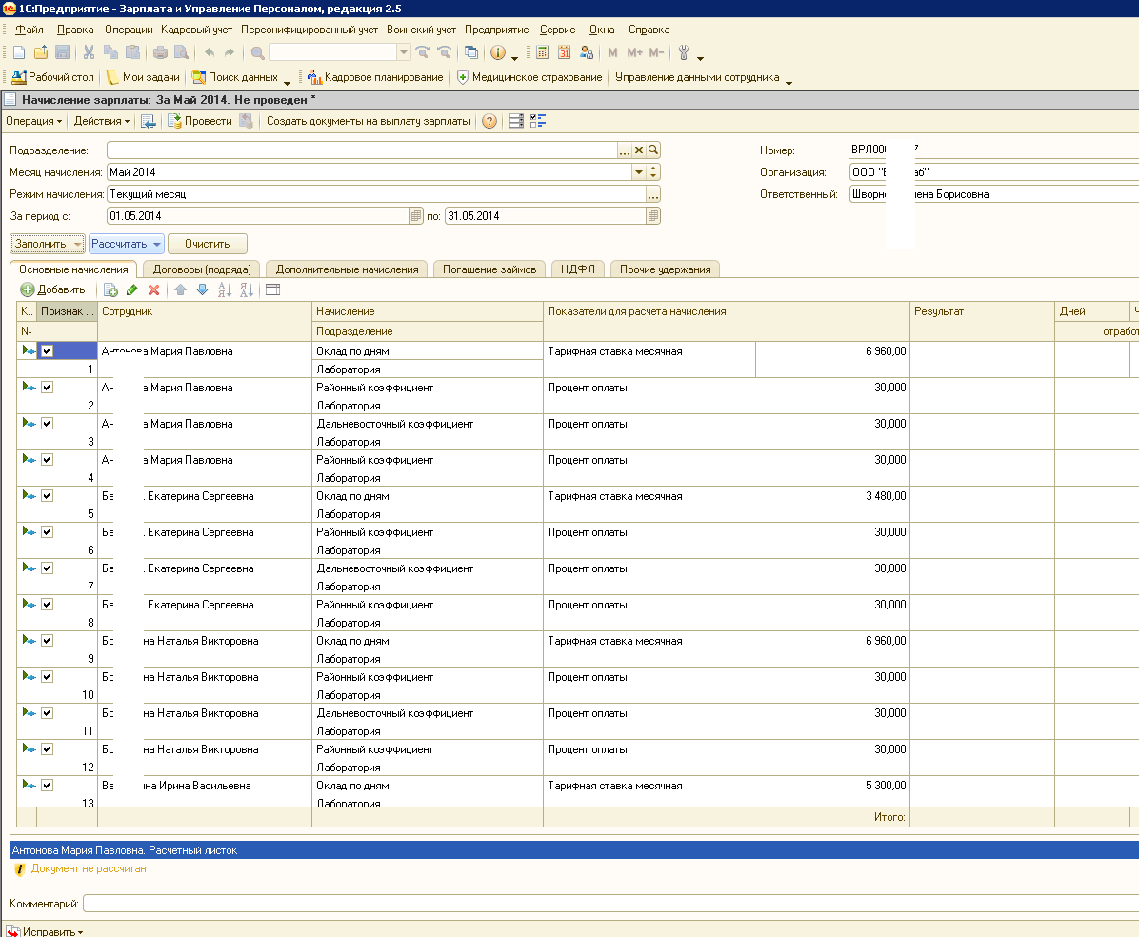
Task: Toggle the checkbox in row 9
Action: 47,641
